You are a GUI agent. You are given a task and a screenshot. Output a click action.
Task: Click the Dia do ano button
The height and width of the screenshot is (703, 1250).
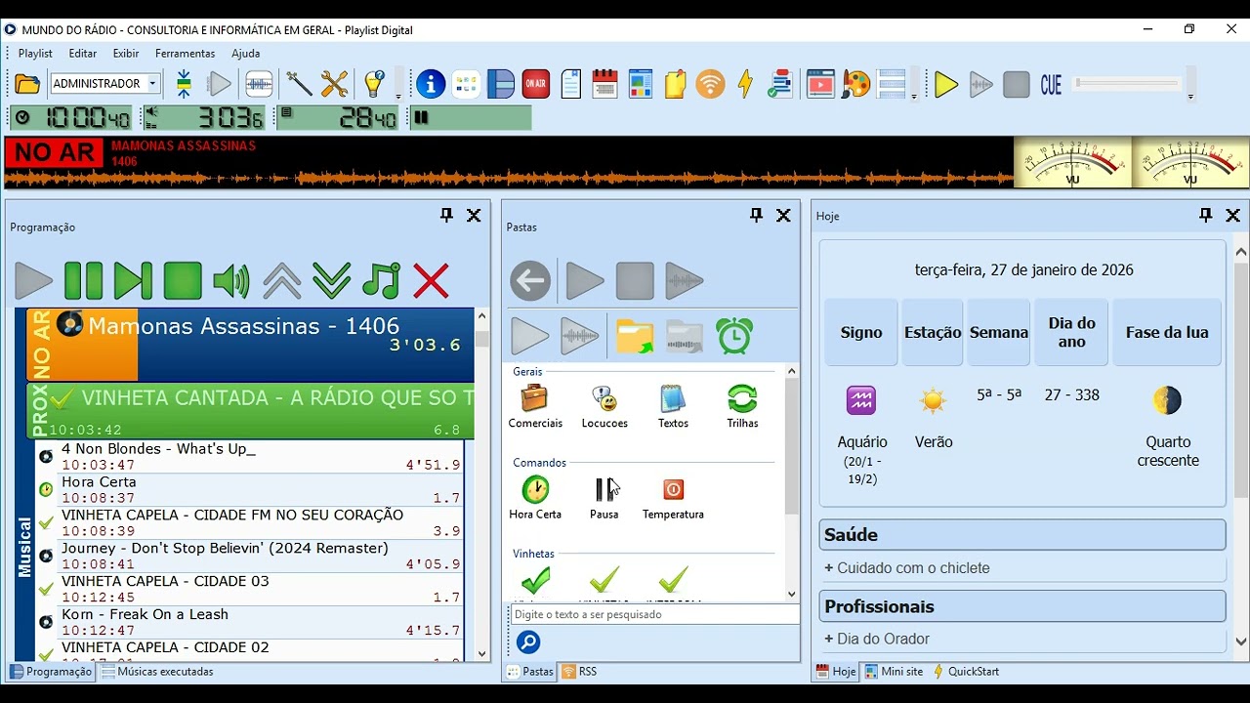[x=1072, y=332]
